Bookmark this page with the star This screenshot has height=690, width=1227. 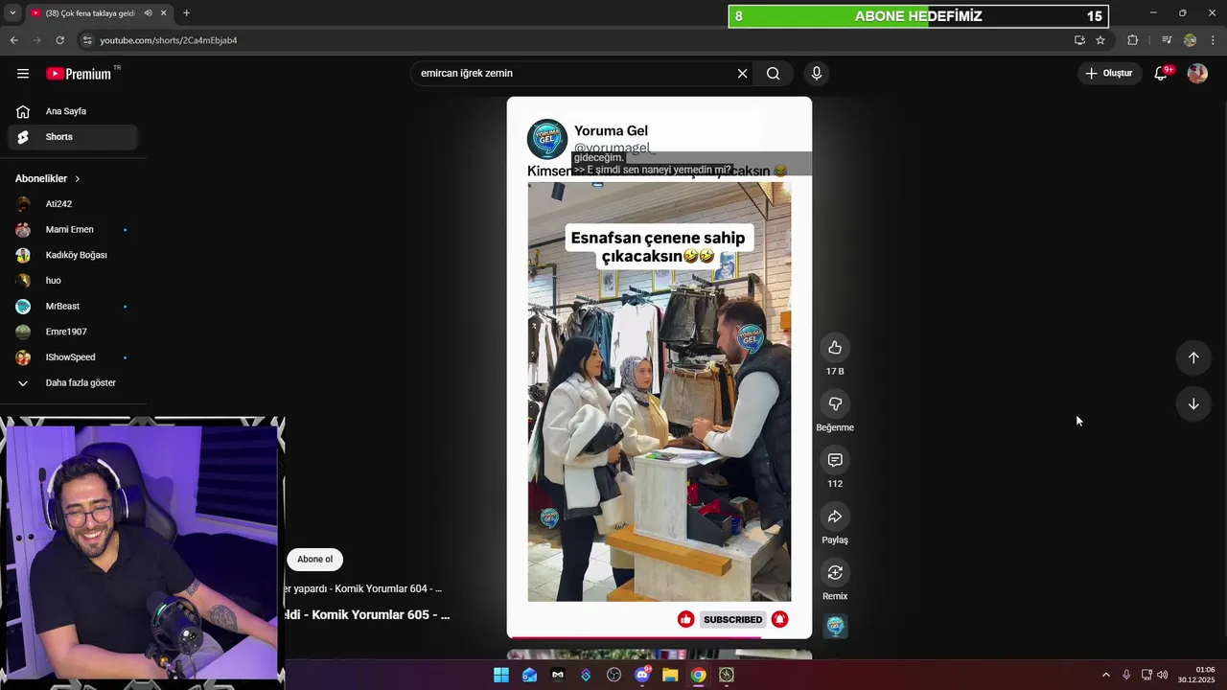(x=1100, y=40)
